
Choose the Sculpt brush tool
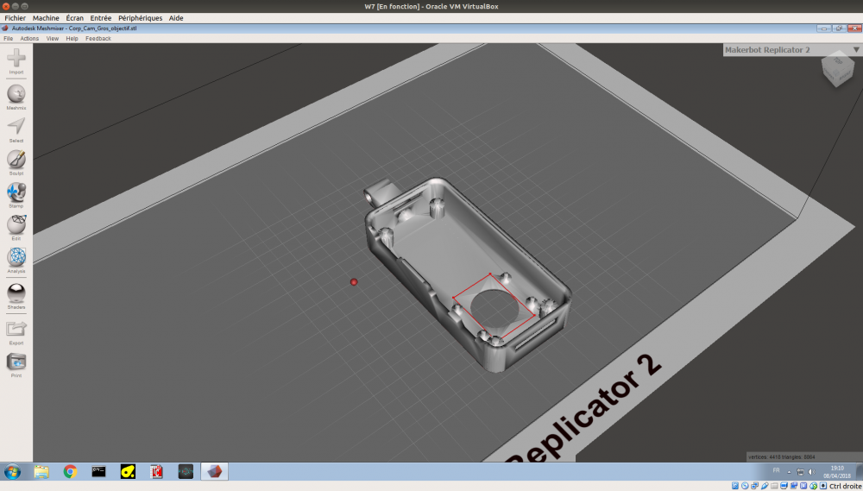pos(16,160)
